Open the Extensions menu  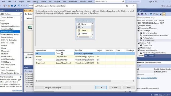73,2
